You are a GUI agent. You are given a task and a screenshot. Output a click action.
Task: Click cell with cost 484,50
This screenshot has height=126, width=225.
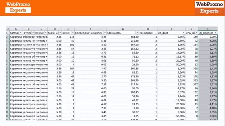[x=123, y=37]
